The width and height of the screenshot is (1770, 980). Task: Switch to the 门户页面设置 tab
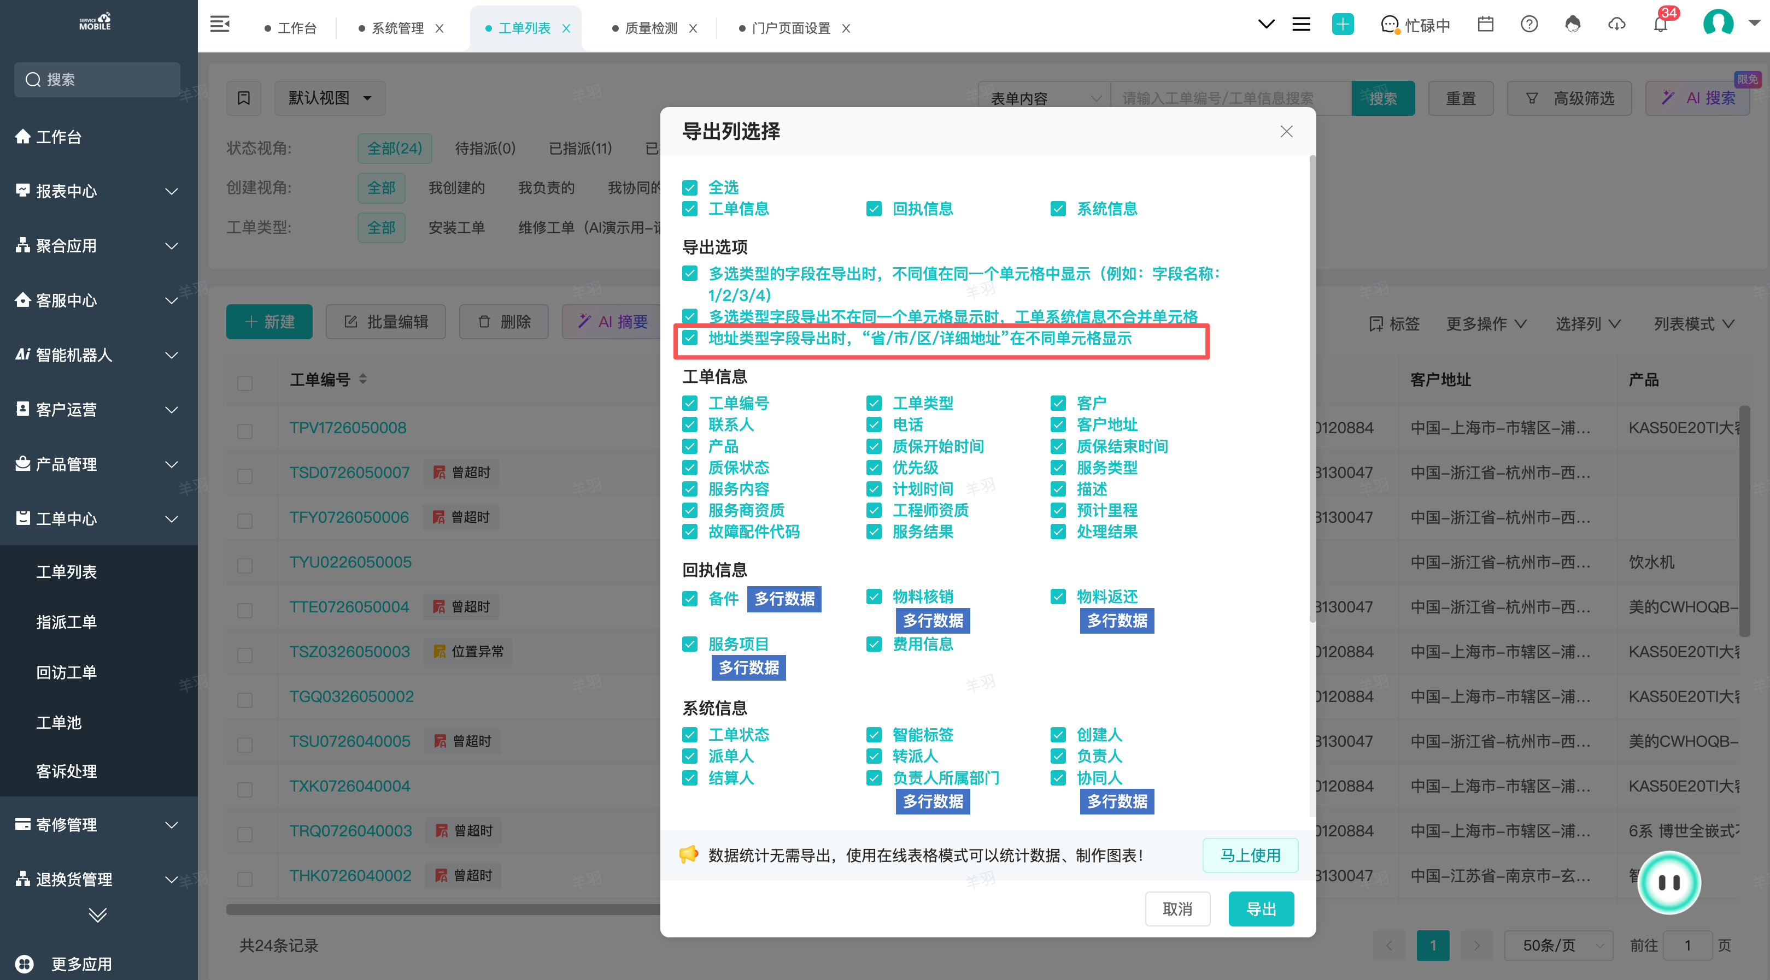(x=784, y=28)
